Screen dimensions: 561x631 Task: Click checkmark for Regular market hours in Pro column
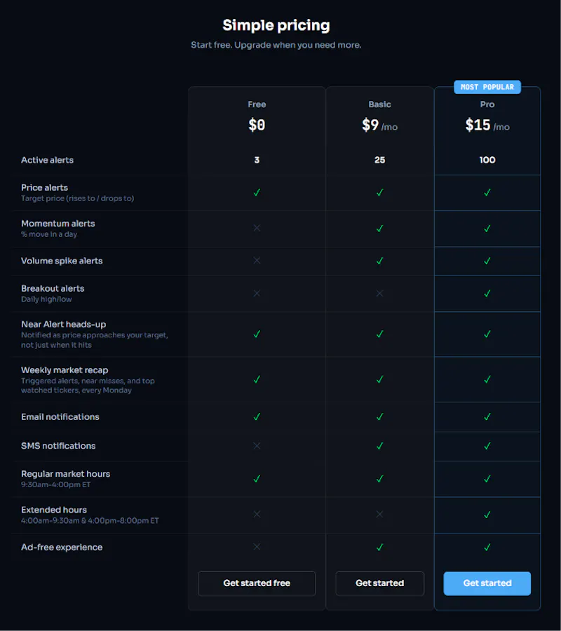tap(487, 478)
